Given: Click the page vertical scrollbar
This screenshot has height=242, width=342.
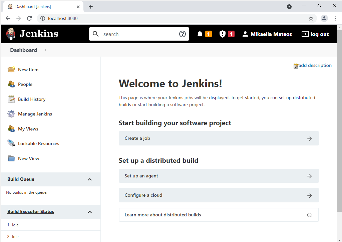Looking at the screenshot, I should click(x=339, y=121).
